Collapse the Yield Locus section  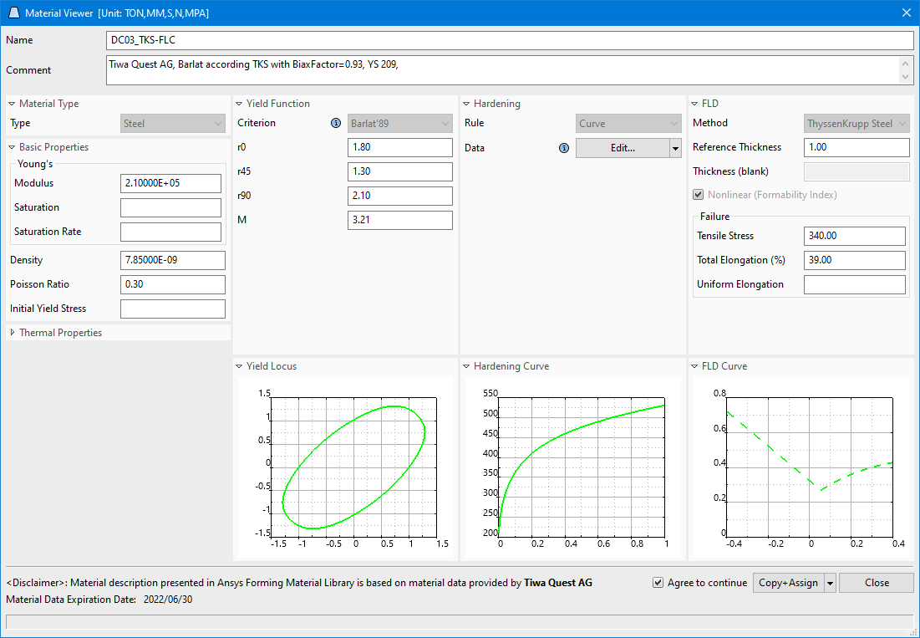coord(241,366)
